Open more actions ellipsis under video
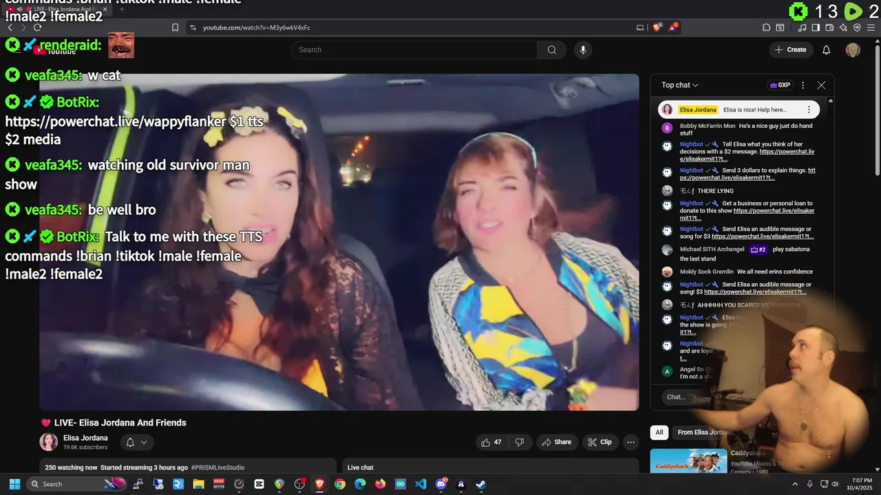The width and height of the screenshot is (881, 495). (630, 442)
